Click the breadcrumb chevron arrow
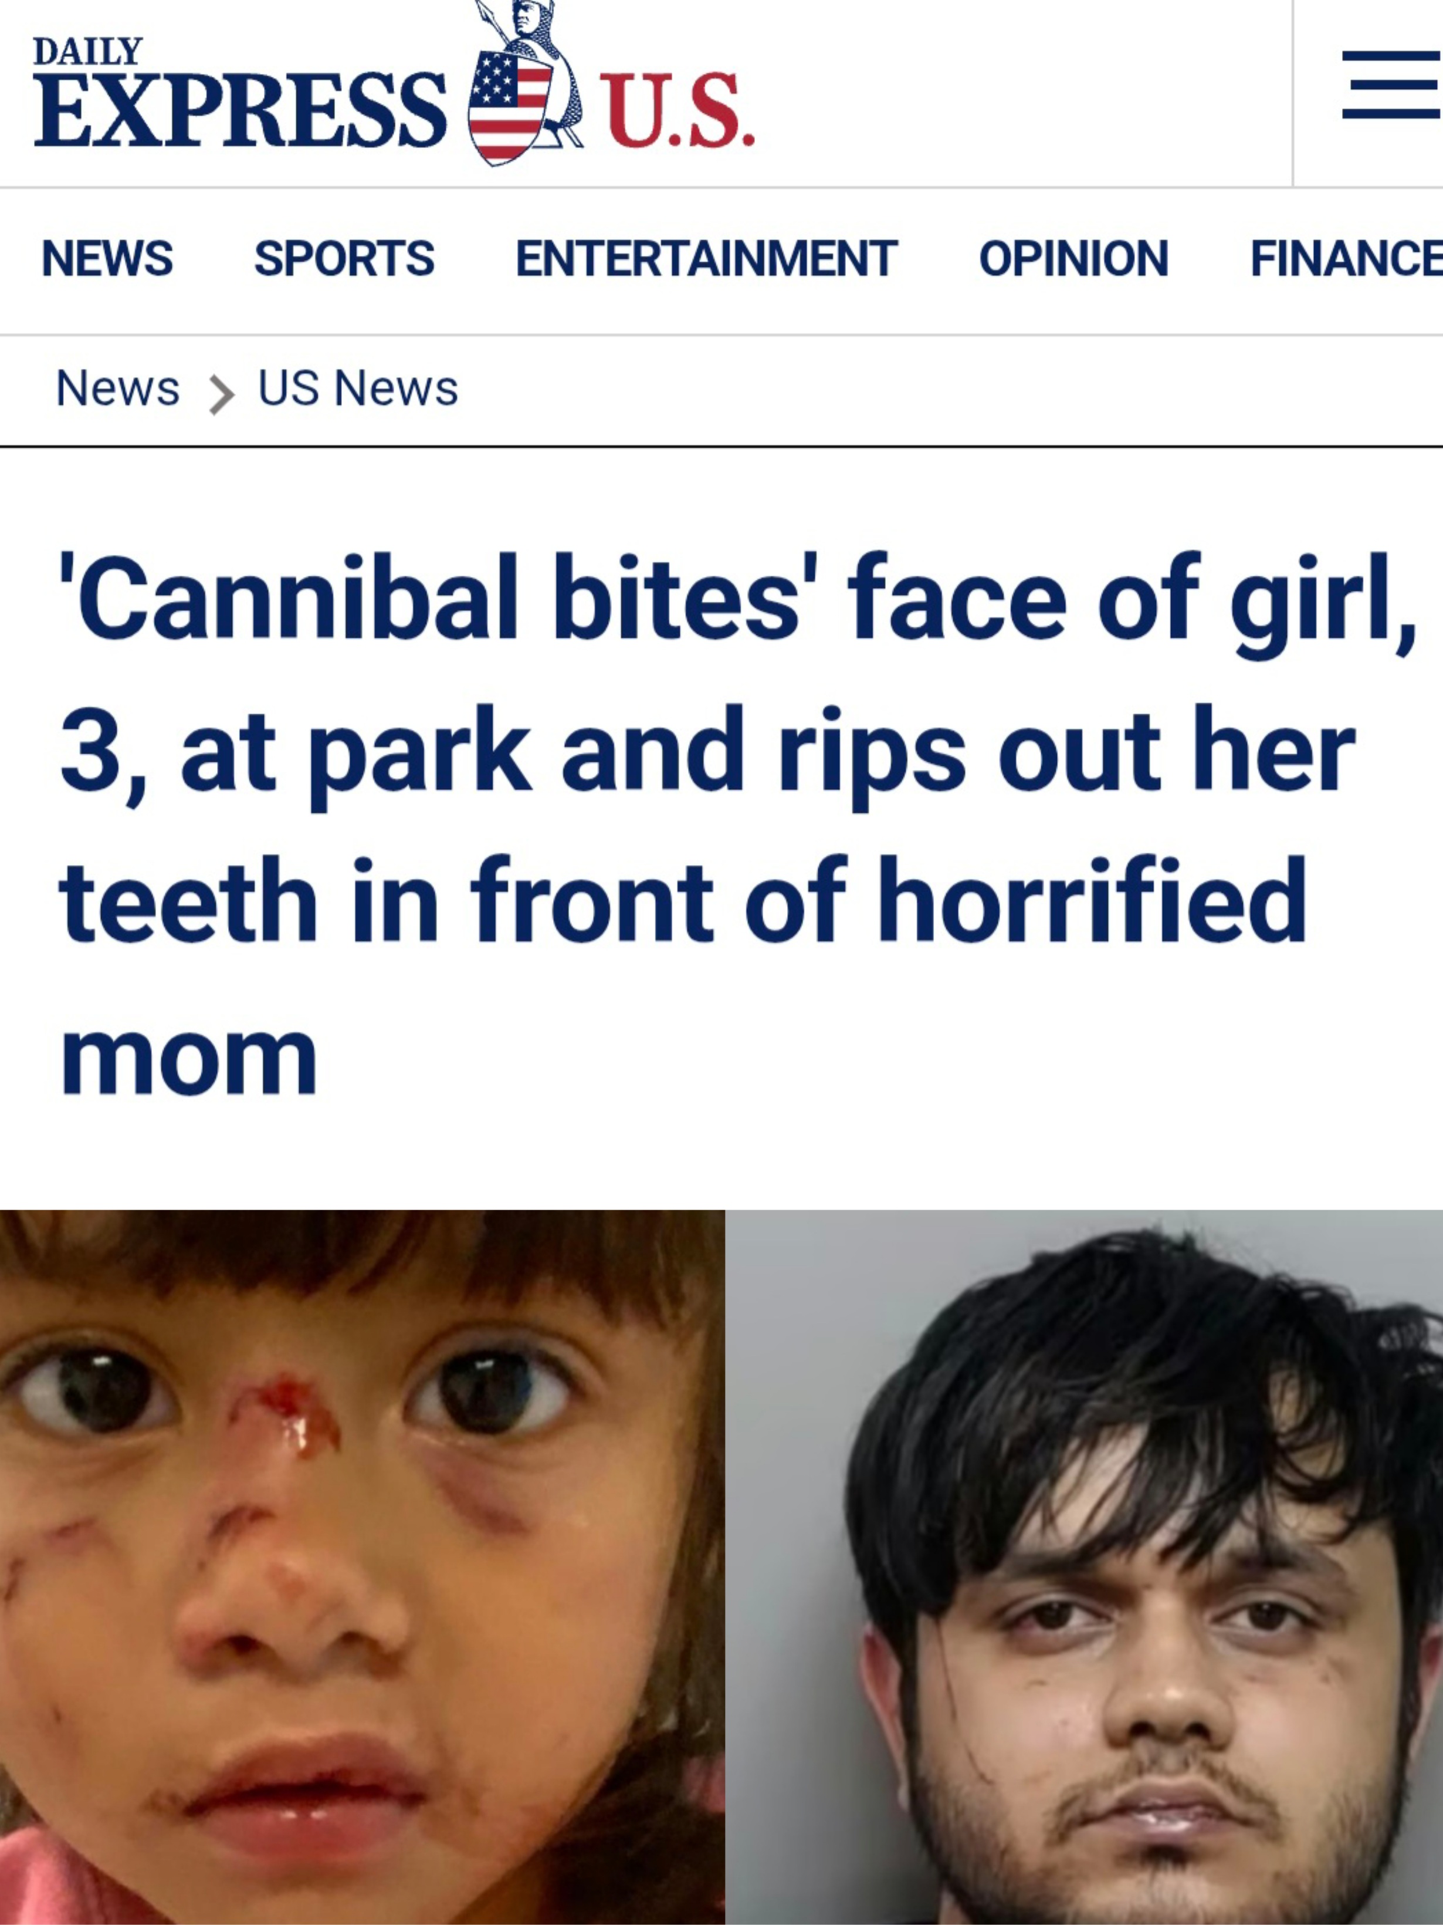This screenshot has width=1443, height=1925. click(x=221, y=395)
